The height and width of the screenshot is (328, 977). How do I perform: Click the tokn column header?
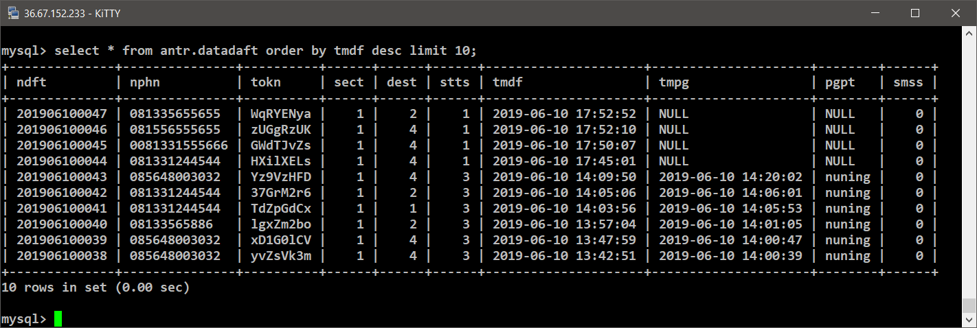tap(266, 82)
